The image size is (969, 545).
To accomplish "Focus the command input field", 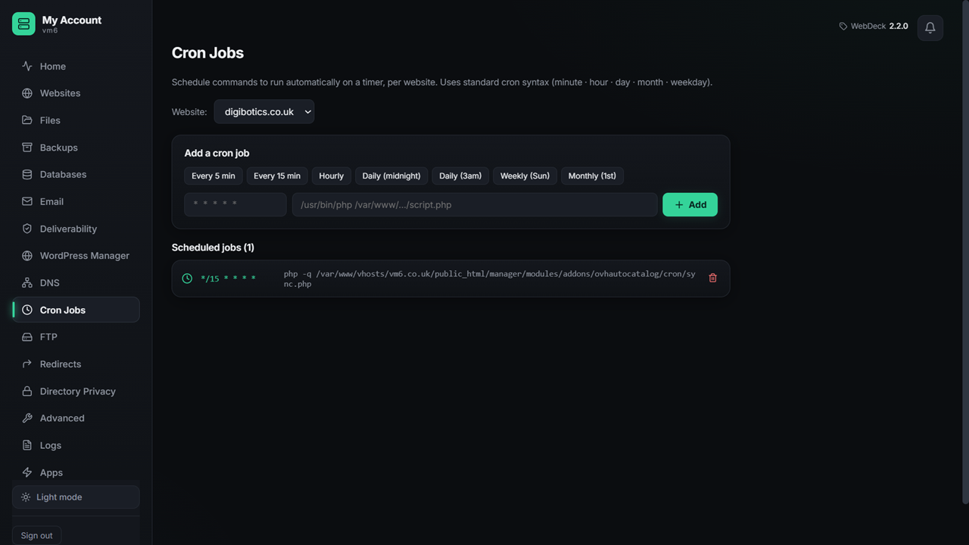I will coord(475,204).
